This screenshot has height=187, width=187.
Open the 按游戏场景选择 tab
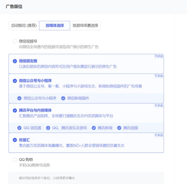(x=85, y=25)
